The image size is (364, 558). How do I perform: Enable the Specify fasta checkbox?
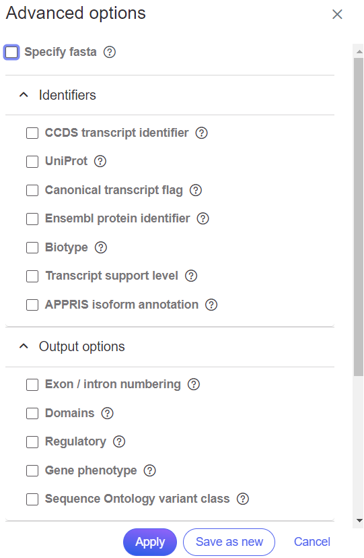(11, 53)
